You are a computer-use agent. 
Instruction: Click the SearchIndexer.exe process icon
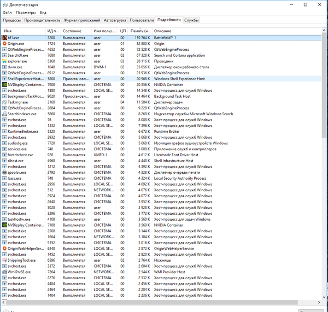[x=4, y=114]
